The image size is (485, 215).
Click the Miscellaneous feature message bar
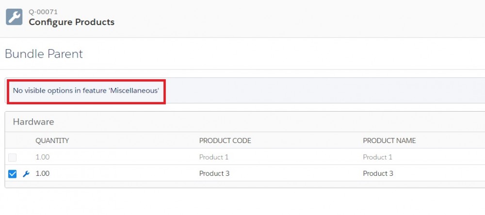coord(245,90)
